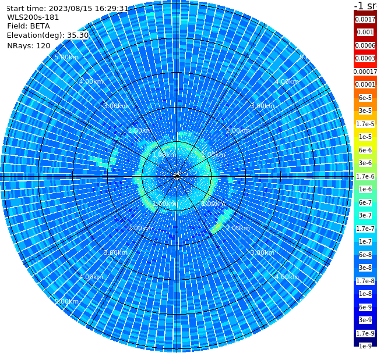This screenshot has width=377, height=353.
Task: Click the 3e-8 colorbar value
Action: coord(365,268)
